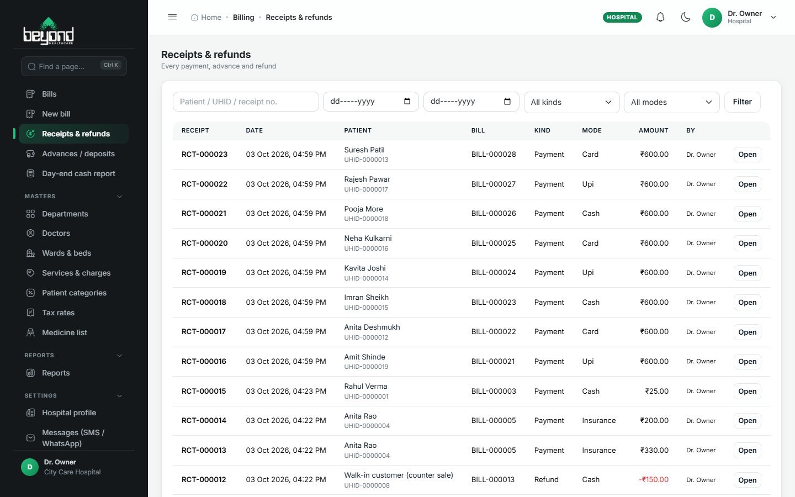Click the HOSPITAL badge in header
Screen dimensions: 795x497
pyautogui.click(x=622, y=17)
